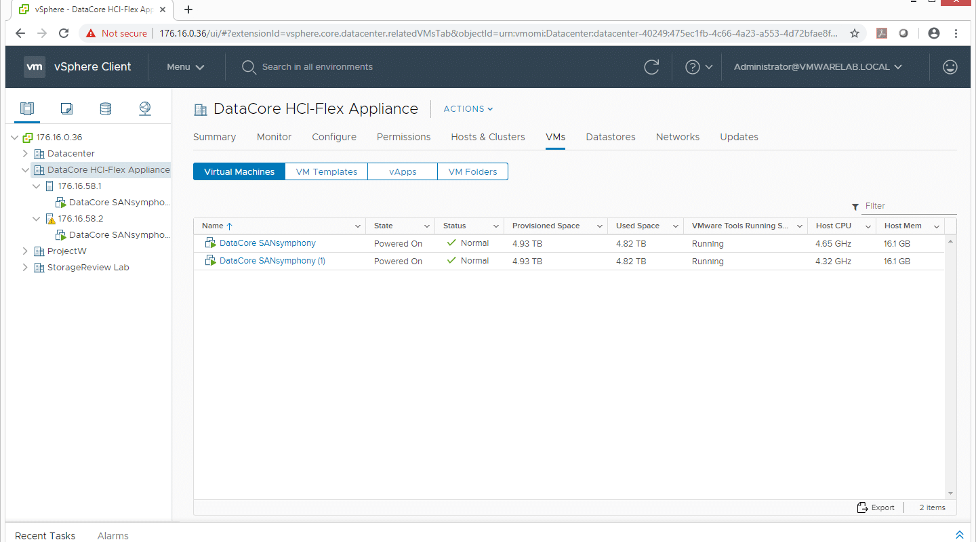976x542 pixels.
Task: Select the Virtual Machines sub-tab
Action: point(239,172)
